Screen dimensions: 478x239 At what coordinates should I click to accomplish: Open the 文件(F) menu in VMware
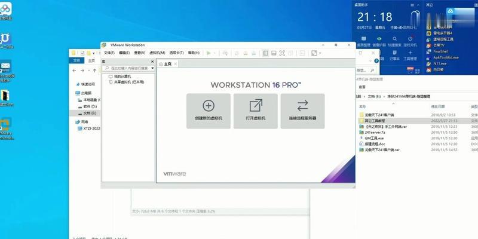(109, 53)
